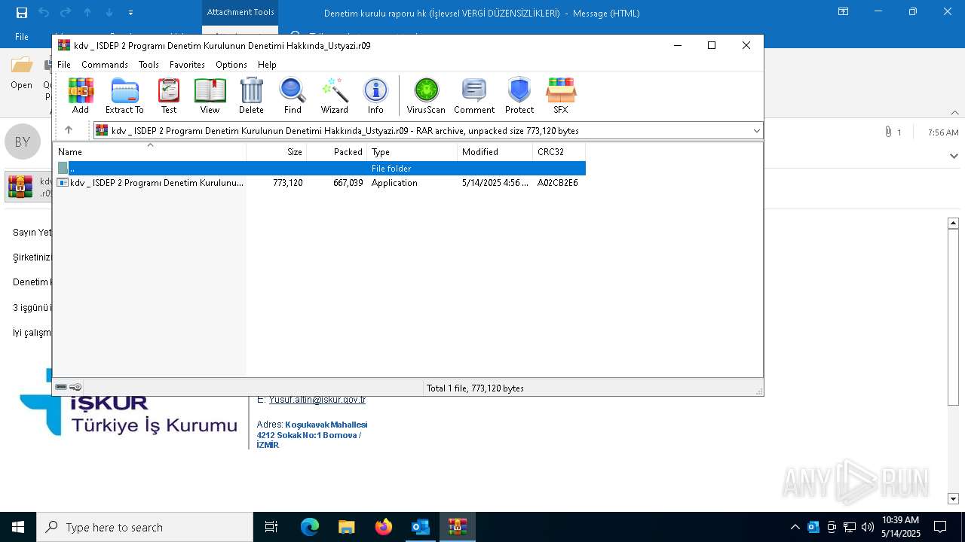The width and height of the screenshot is (965, 542).
Task: Open the Favorites menu
Action: tap(187, 65)
